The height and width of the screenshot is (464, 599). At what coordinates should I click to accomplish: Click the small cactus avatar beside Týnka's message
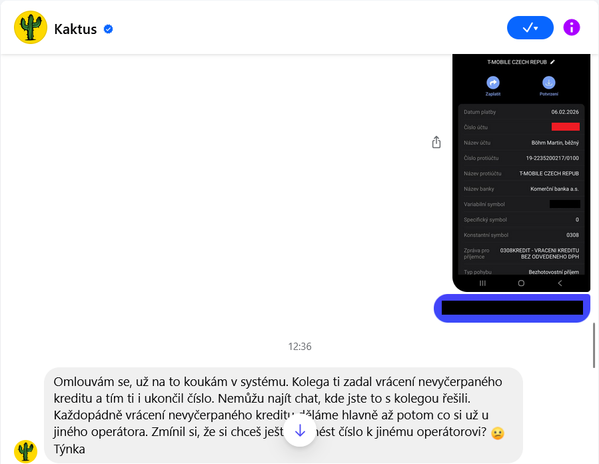(25, 451)
